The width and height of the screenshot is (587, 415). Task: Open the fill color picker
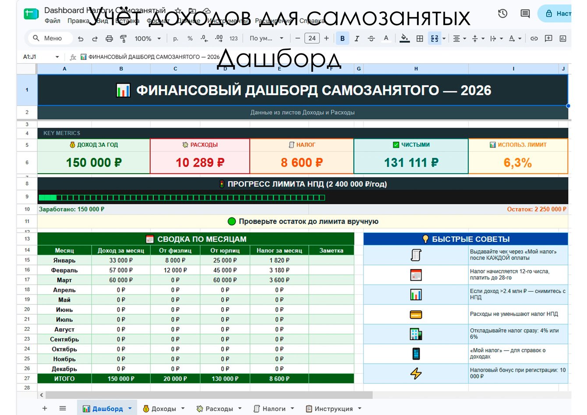[405, 39]
